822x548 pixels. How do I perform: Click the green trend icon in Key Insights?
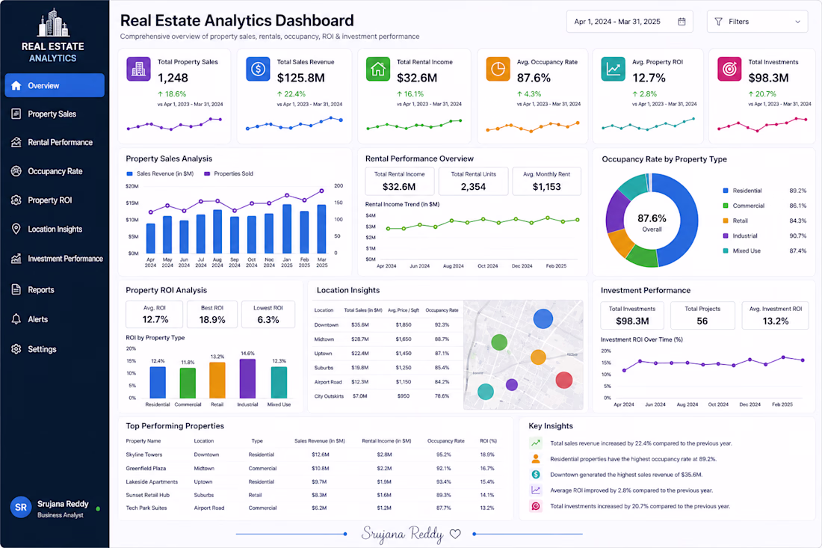536,443
